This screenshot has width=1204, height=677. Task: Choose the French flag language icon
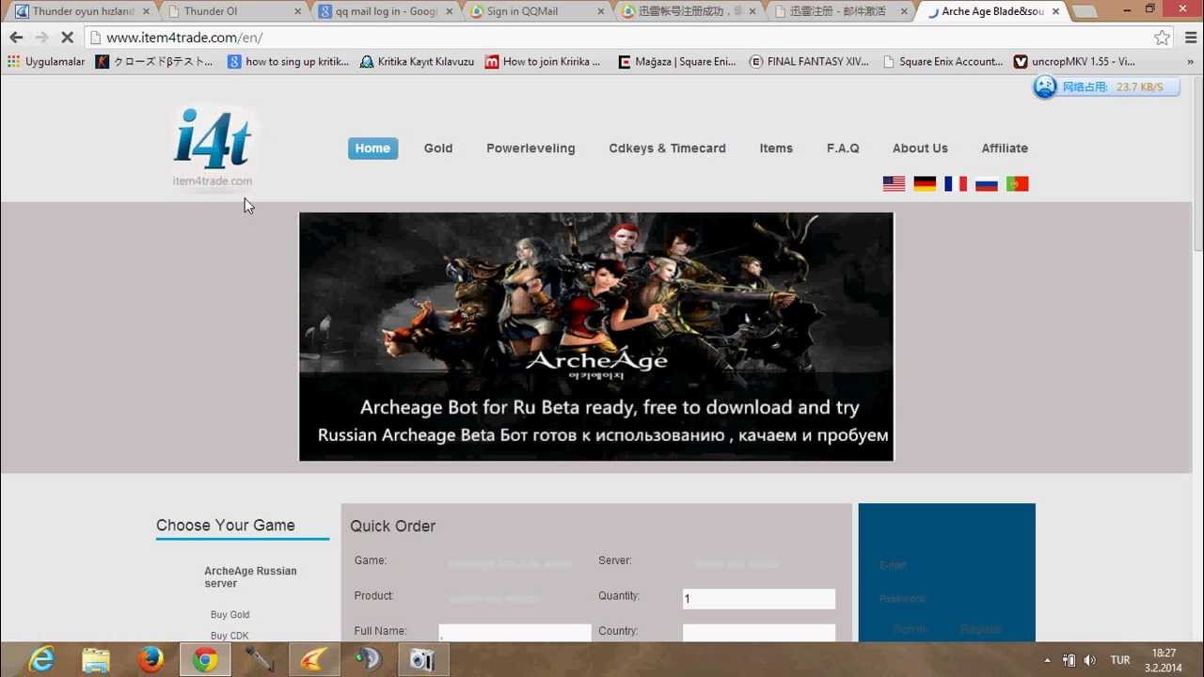956,184
